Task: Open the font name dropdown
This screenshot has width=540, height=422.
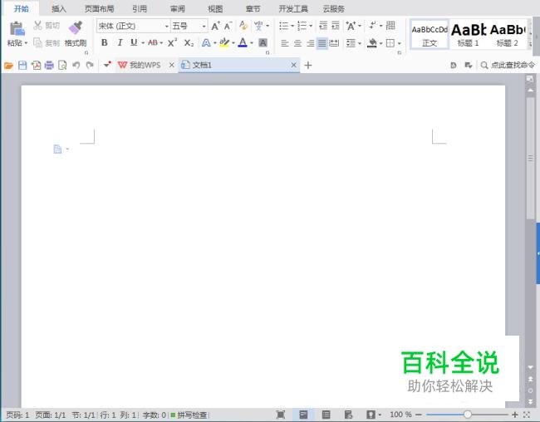Action: pyautogui.click(x=167, y=27)
